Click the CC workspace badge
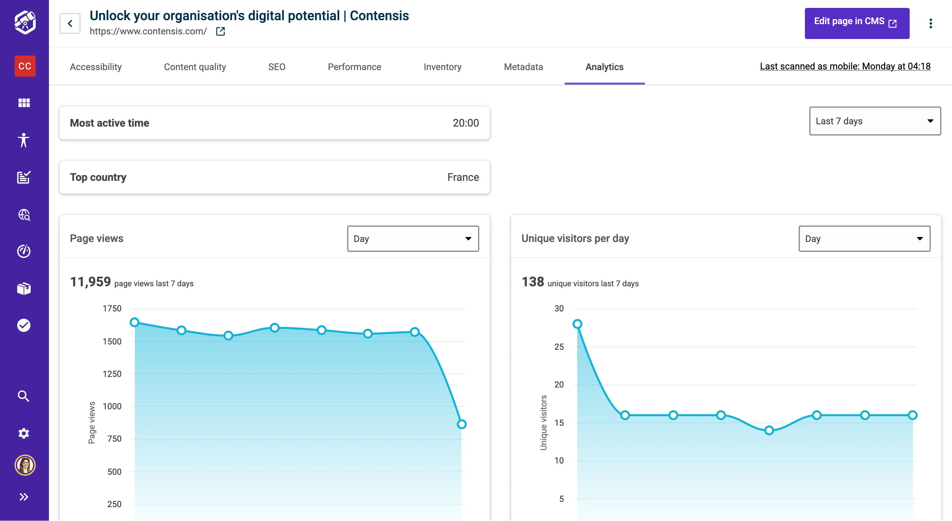The width and height of the screenshot is (952, 521). click(x=24, y=66)
